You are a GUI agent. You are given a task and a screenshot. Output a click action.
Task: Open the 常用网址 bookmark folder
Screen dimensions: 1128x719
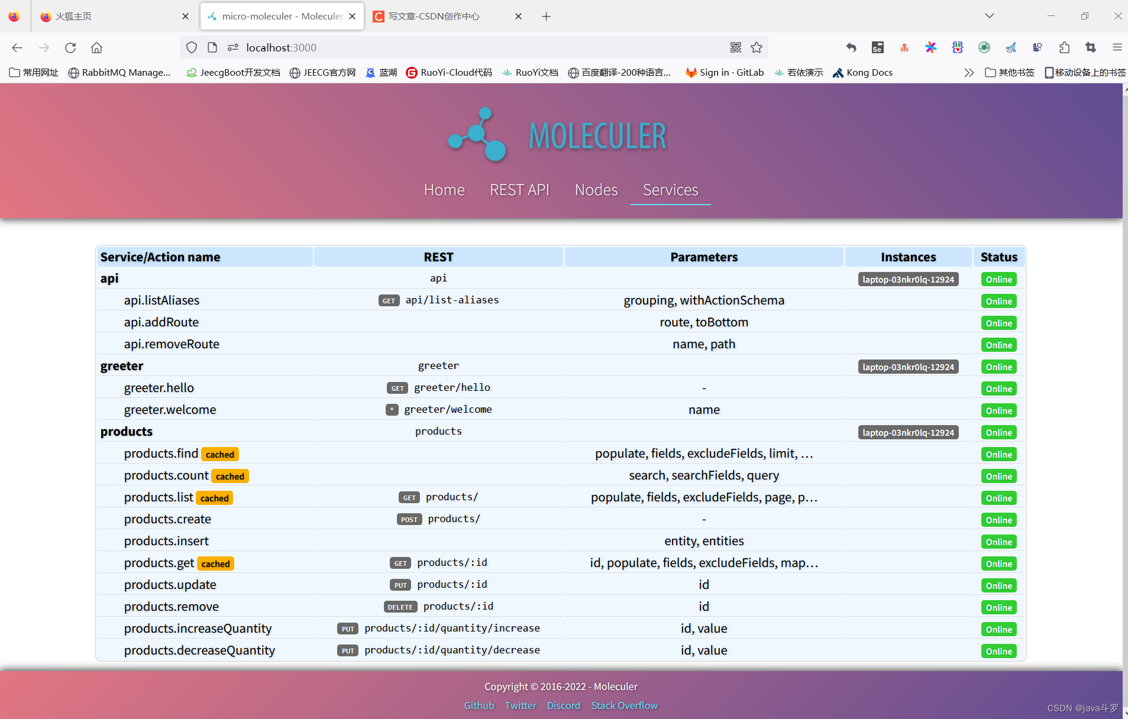click(34, 73)
